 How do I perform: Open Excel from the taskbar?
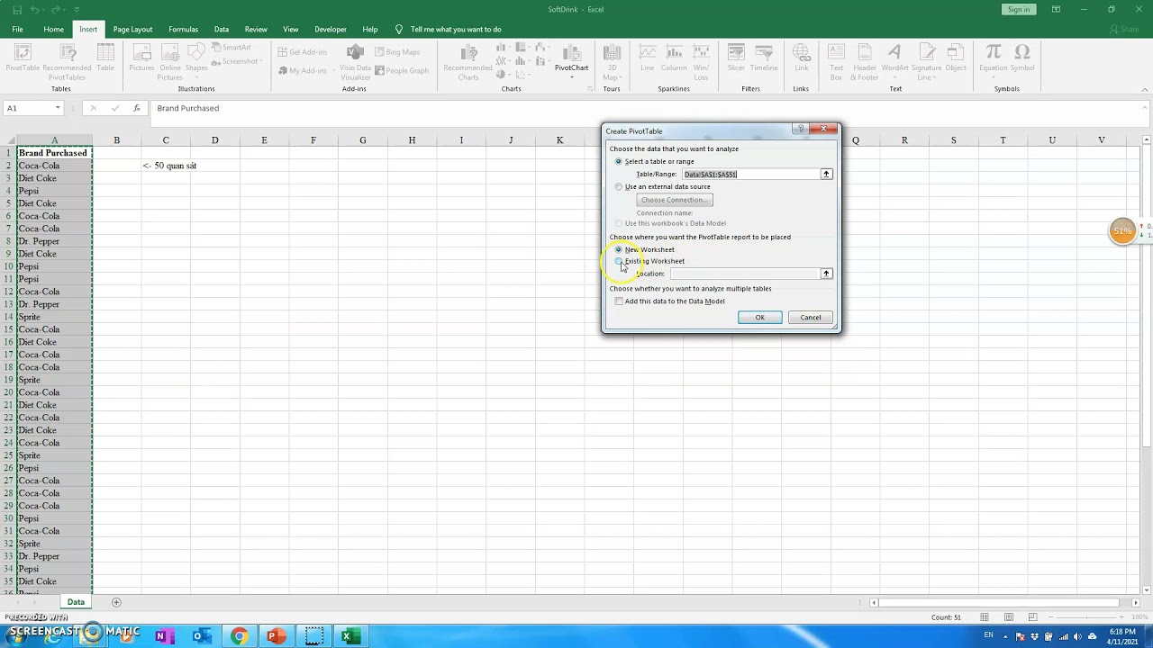(x=347, y=636)
